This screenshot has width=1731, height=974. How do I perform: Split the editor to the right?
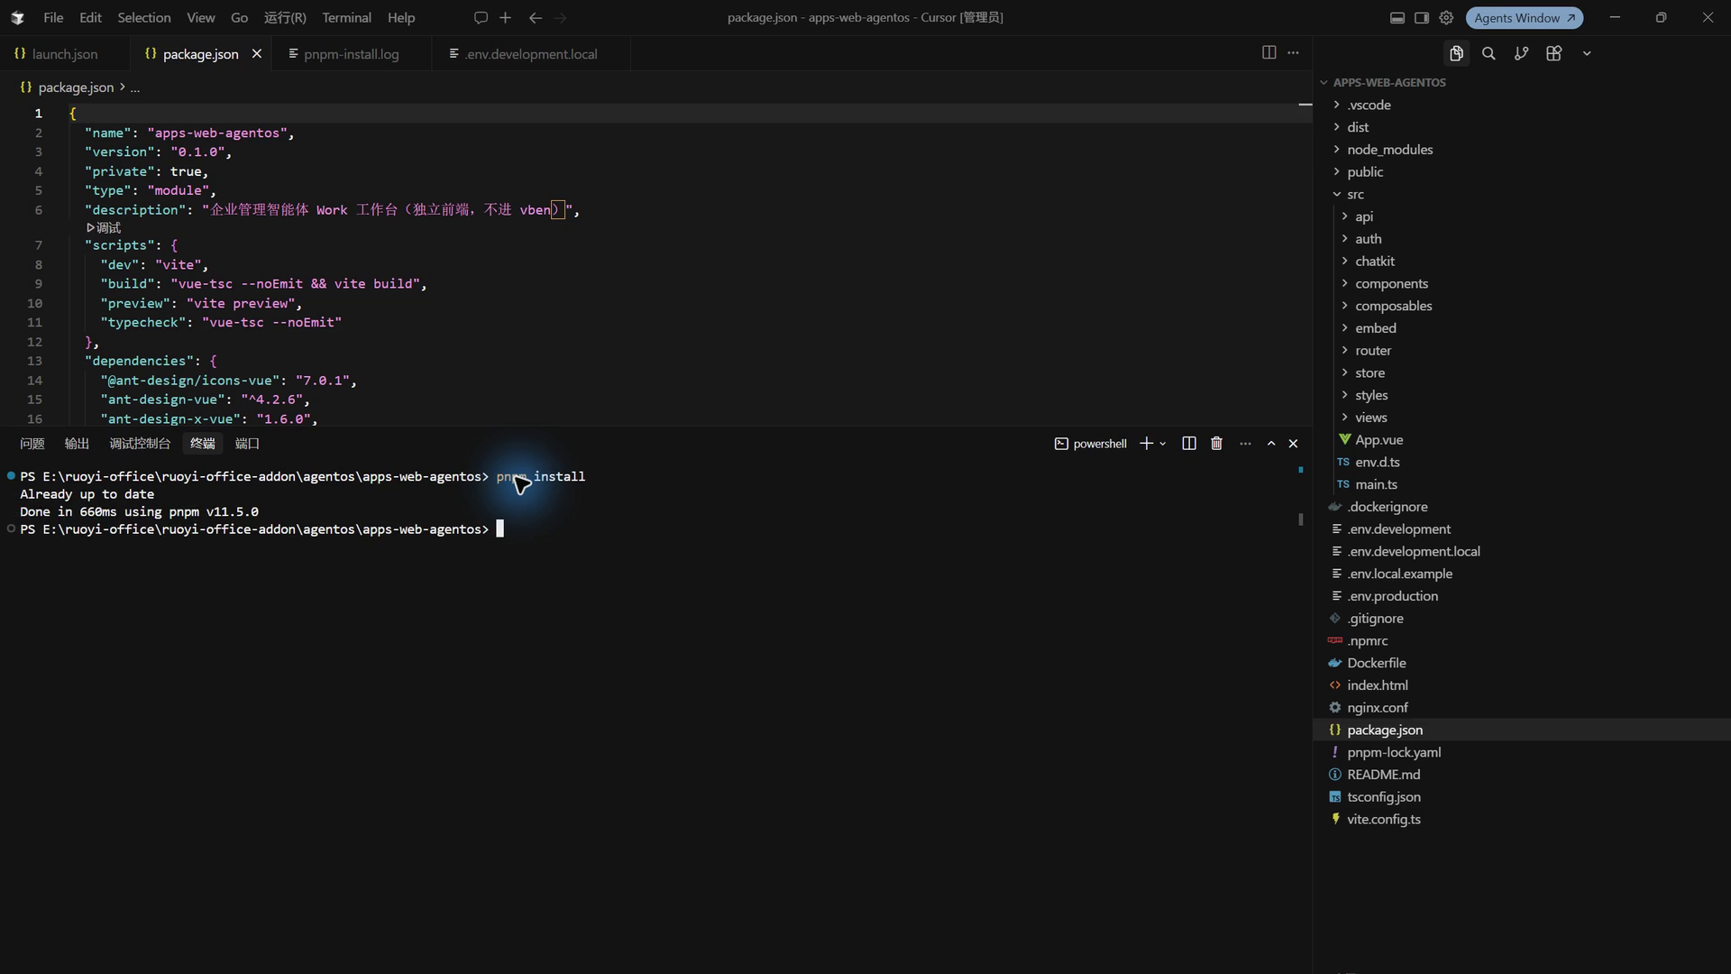[x=1268, y=52]
